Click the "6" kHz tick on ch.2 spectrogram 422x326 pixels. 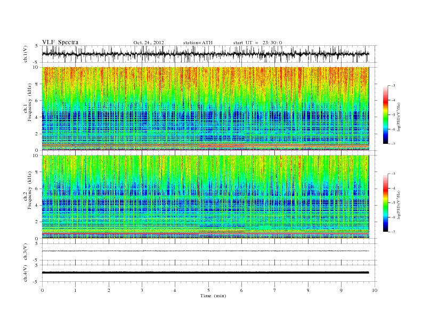[37, 189]
